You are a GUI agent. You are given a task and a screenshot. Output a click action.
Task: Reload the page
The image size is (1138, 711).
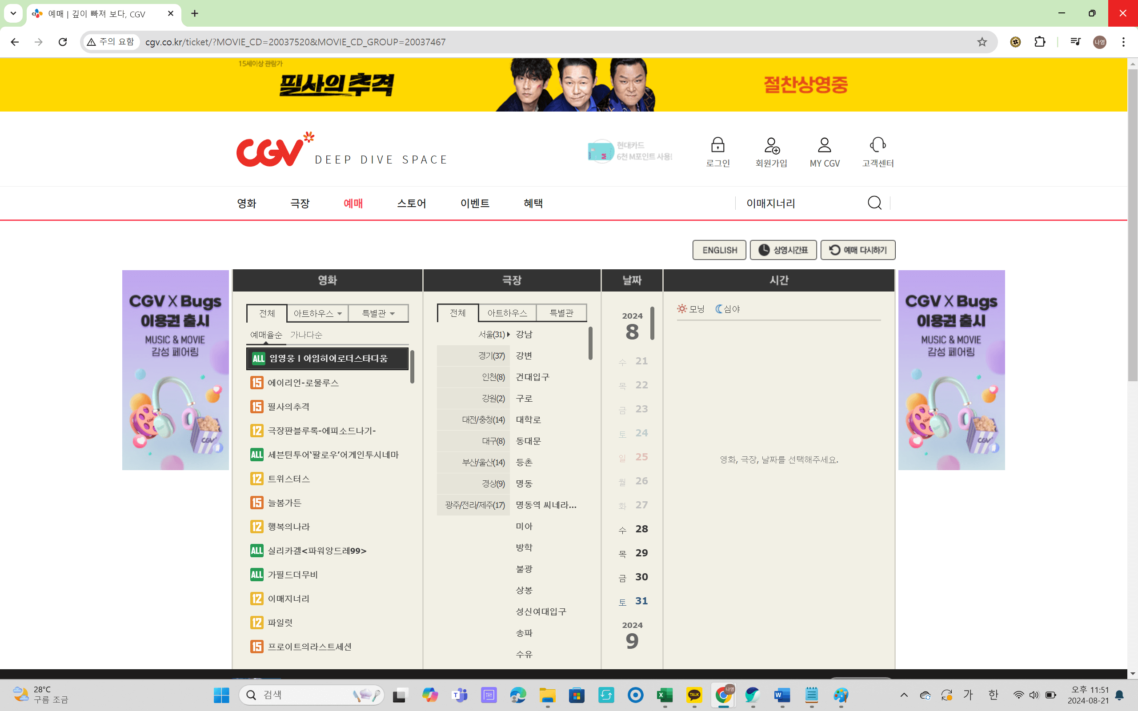tap(63, 42)
